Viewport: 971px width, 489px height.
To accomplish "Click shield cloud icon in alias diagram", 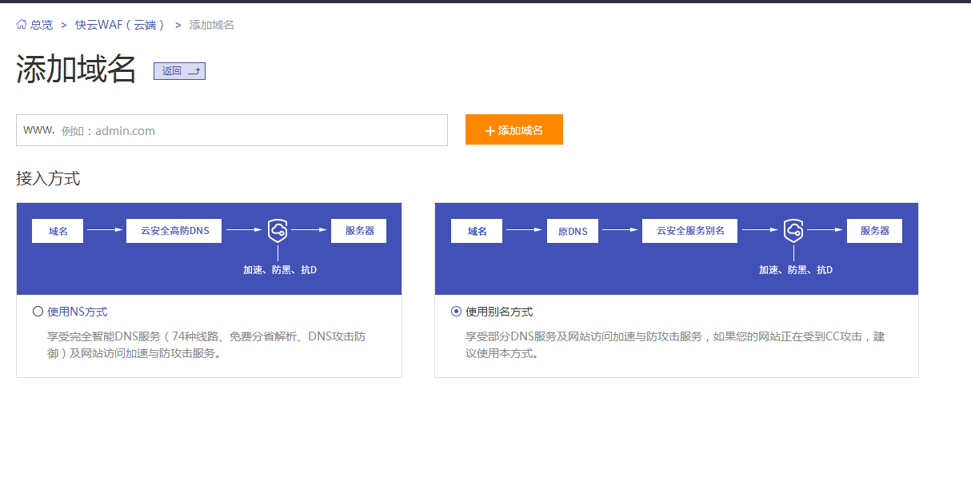I will [x=793, y=230].
